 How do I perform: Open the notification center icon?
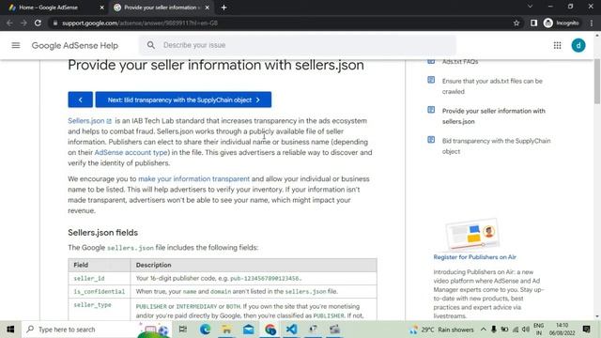click(x=586, y=330)
